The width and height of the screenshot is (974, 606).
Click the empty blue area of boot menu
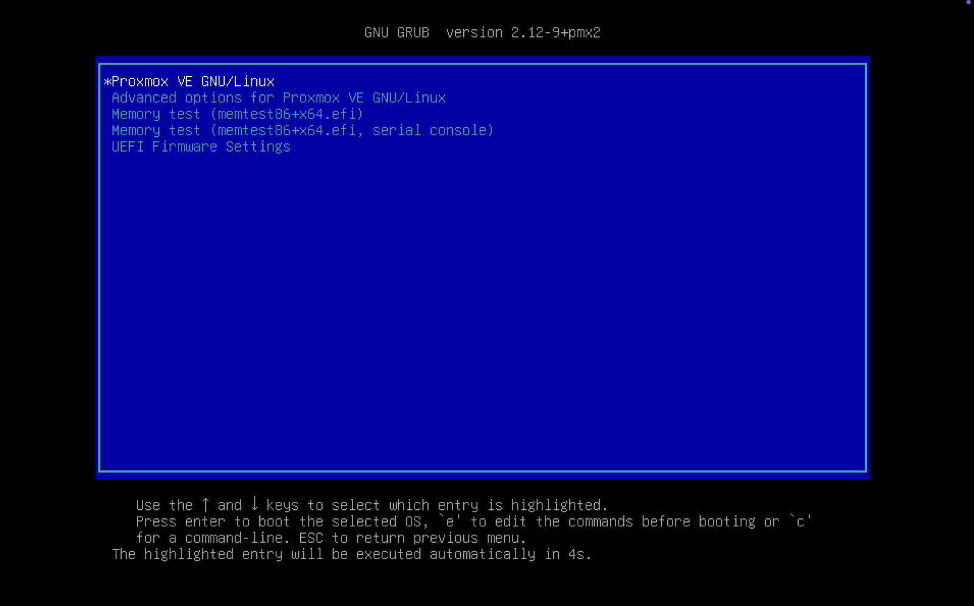482,310
